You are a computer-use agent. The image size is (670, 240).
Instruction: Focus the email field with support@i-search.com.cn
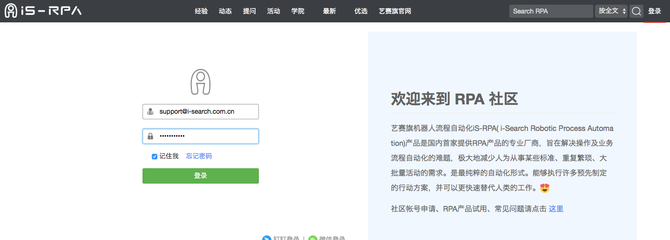coord(201,112)
